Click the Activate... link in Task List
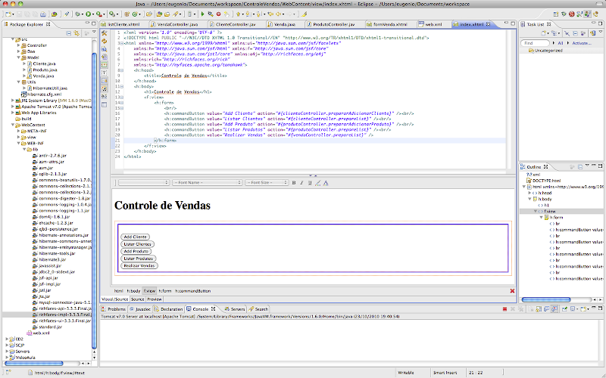 pos(582,43)
